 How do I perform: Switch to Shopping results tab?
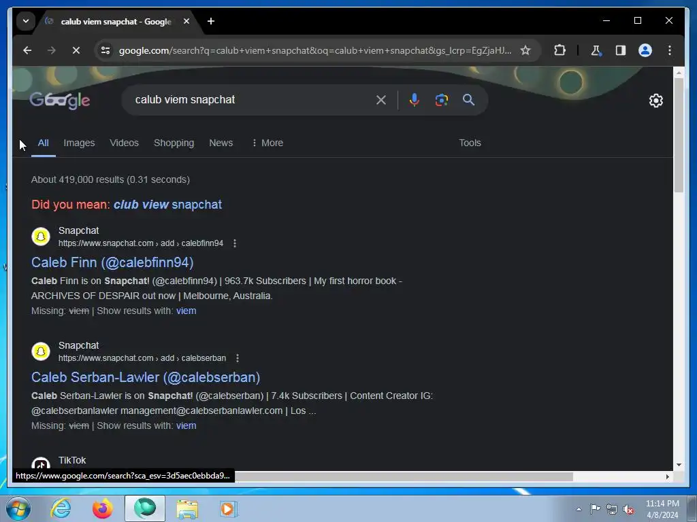tap(174, 143)
